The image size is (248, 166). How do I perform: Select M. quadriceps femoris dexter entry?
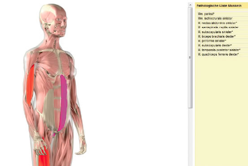pos(218,55)
